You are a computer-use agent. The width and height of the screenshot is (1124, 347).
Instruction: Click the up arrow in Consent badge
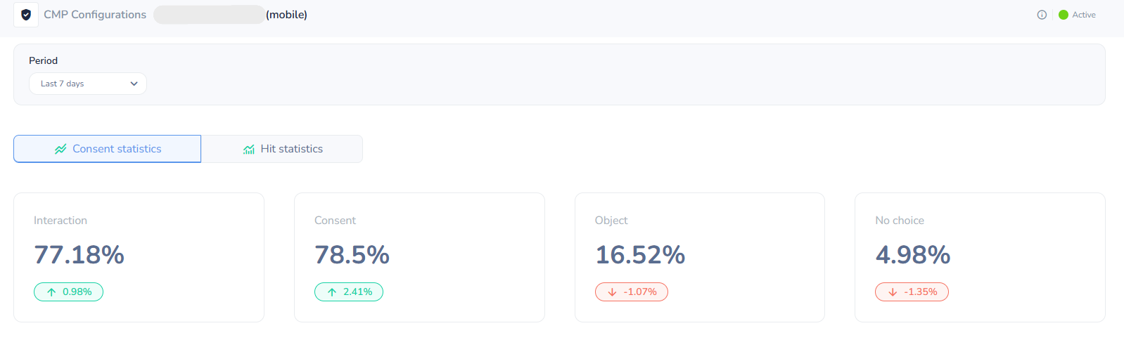tap(332, 292)
